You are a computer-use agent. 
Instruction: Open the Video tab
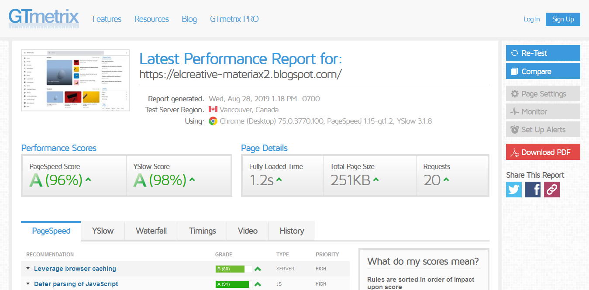248,231
